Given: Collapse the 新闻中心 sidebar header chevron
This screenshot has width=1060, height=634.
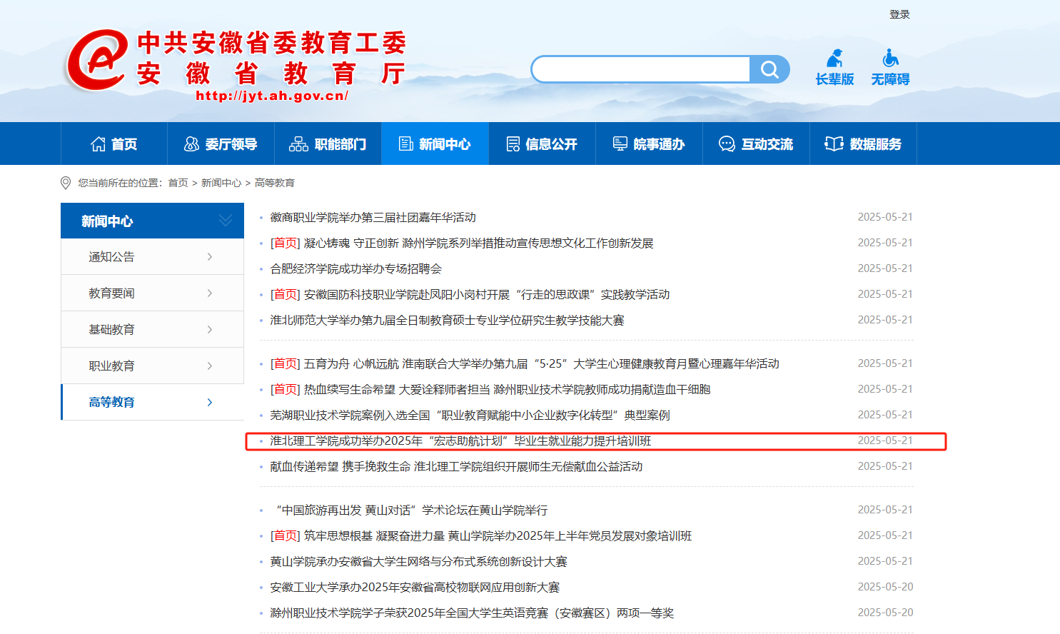Looking at the screenshot, I should pos(226,221).
